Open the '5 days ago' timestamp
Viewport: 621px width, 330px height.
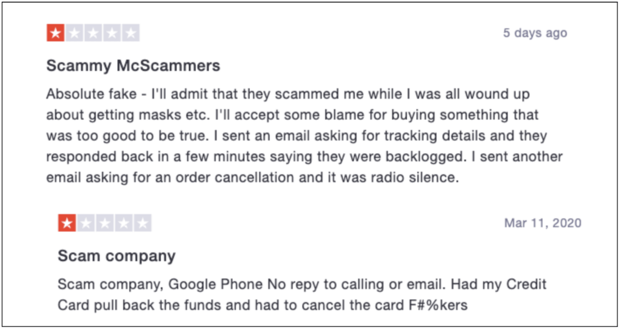click(535, 33)
